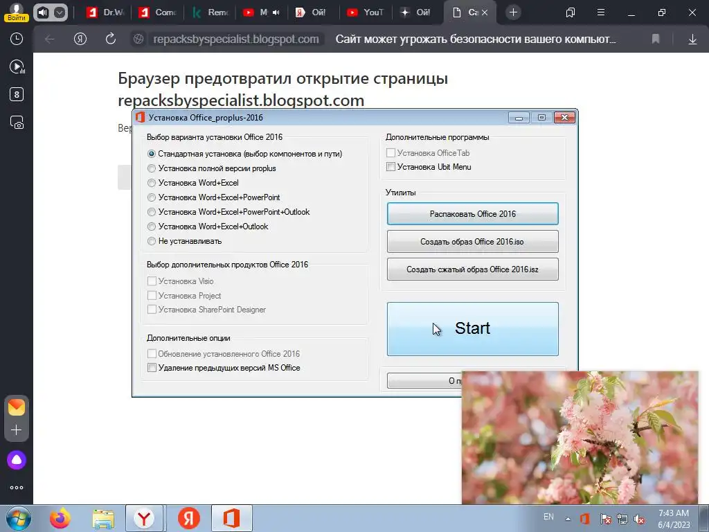Switch to Office installer taskbar button
This screenshot has height=532, width=709.
point(231,518)
